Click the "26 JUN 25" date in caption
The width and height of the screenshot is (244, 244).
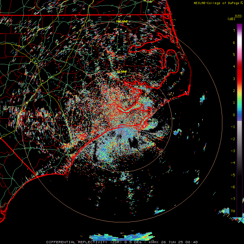172,242
